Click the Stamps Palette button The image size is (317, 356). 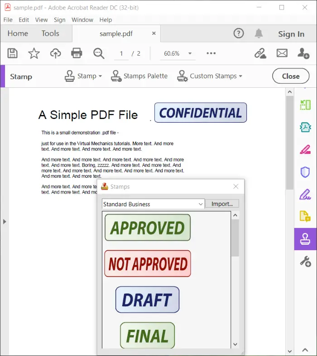pyautogui.click(x=139, y=76)
